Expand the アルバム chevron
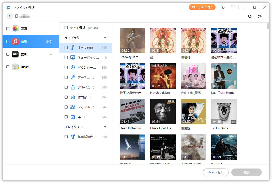This screenshot has width=272, height=183. (94, 87)
